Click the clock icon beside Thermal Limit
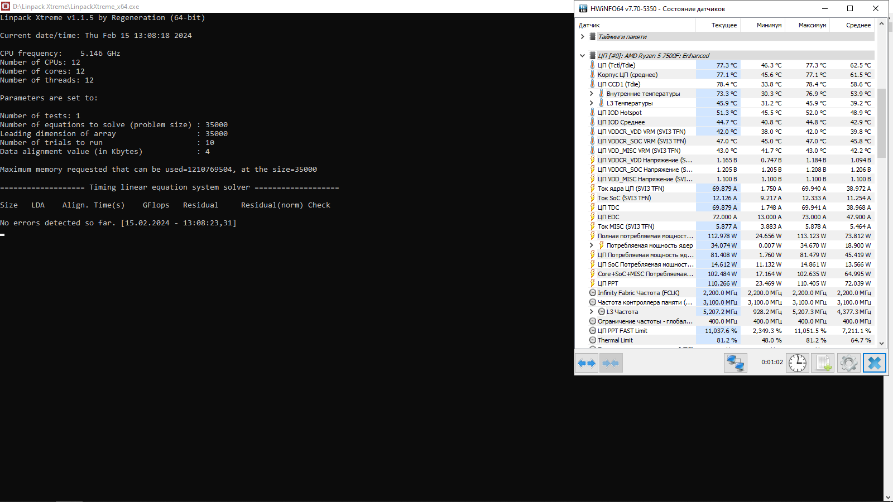 [593, 340]
